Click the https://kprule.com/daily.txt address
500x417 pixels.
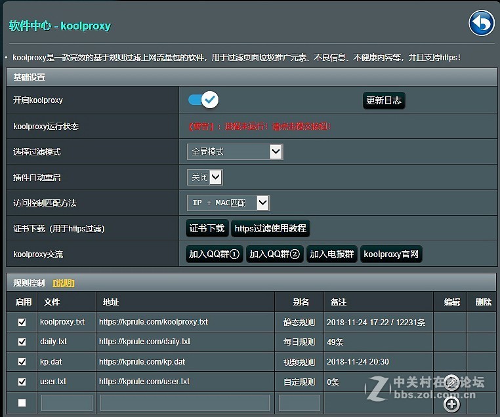click(144, 342)
